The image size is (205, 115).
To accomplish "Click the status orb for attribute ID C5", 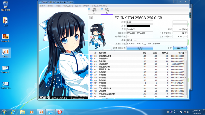I will (x=91, y=94).
